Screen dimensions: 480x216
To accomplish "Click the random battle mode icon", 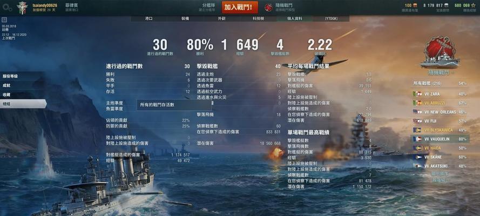I will [x=268, y=8].
